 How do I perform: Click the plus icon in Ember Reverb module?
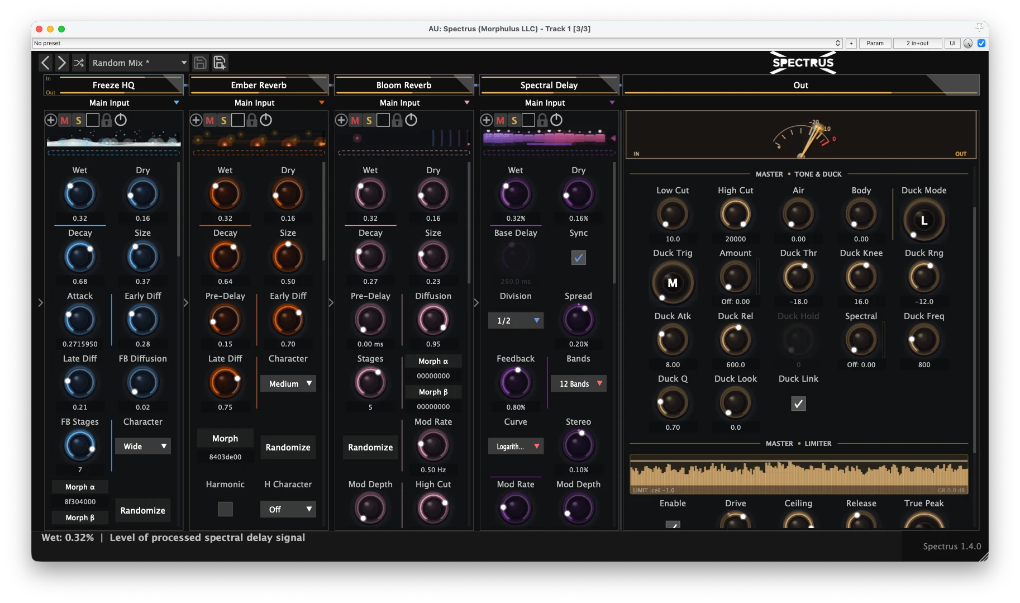(x=196, y=120)
